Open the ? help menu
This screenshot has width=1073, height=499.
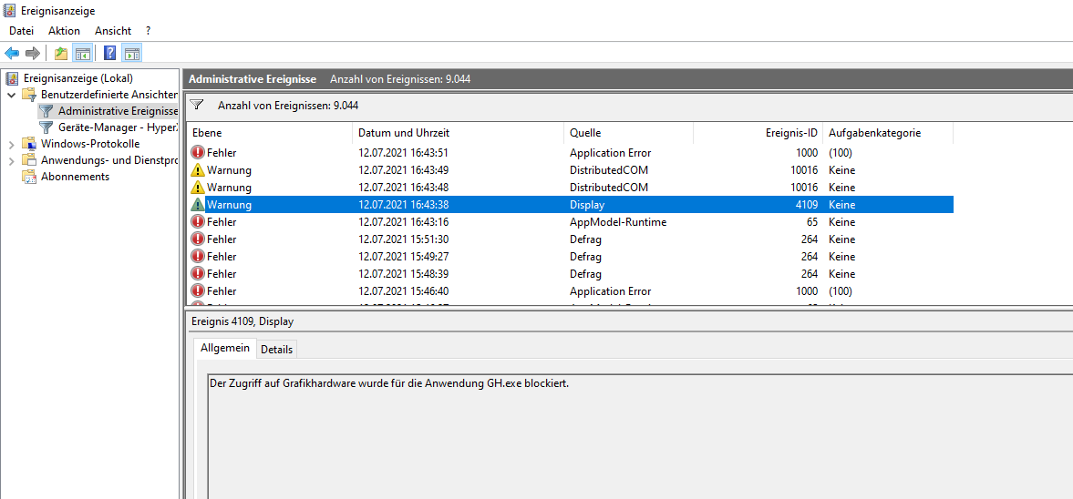[x=149, y=31]
